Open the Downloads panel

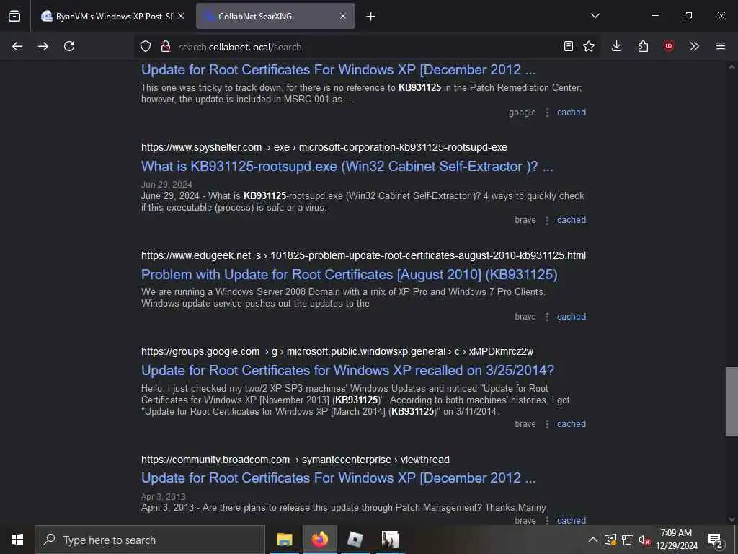[x=617, y=46]
